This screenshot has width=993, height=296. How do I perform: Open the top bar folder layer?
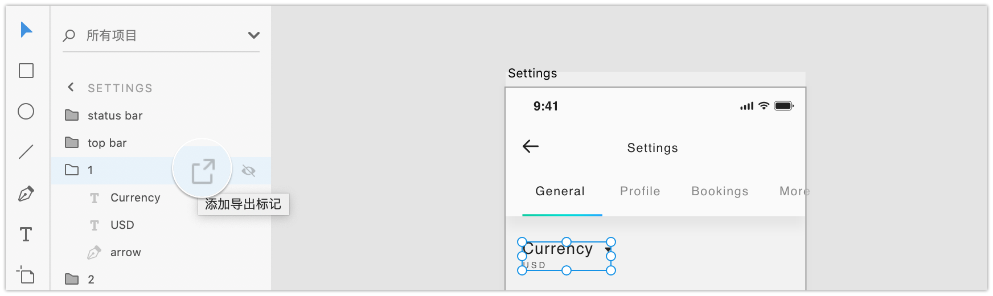107,143
